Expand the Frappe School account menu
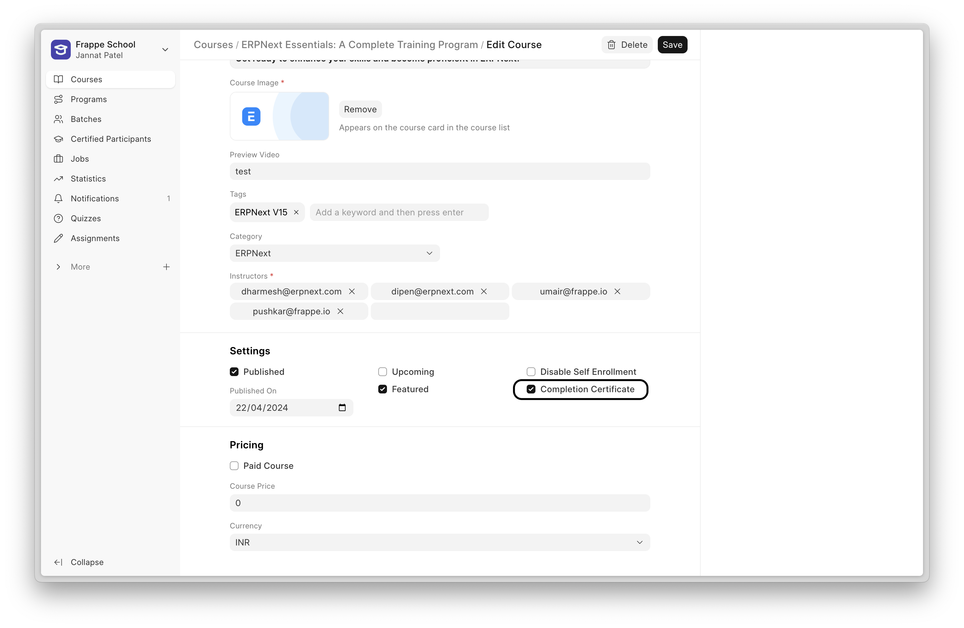The image size is (964, 628). [165, 49]
